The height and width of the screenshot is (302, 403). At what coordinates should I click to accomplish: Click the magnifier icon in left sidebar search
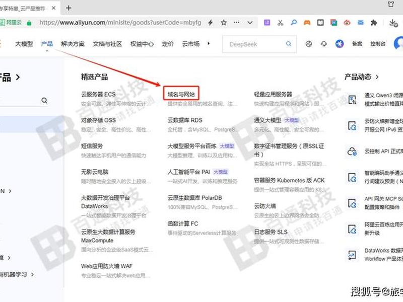(x=44, y=100)
